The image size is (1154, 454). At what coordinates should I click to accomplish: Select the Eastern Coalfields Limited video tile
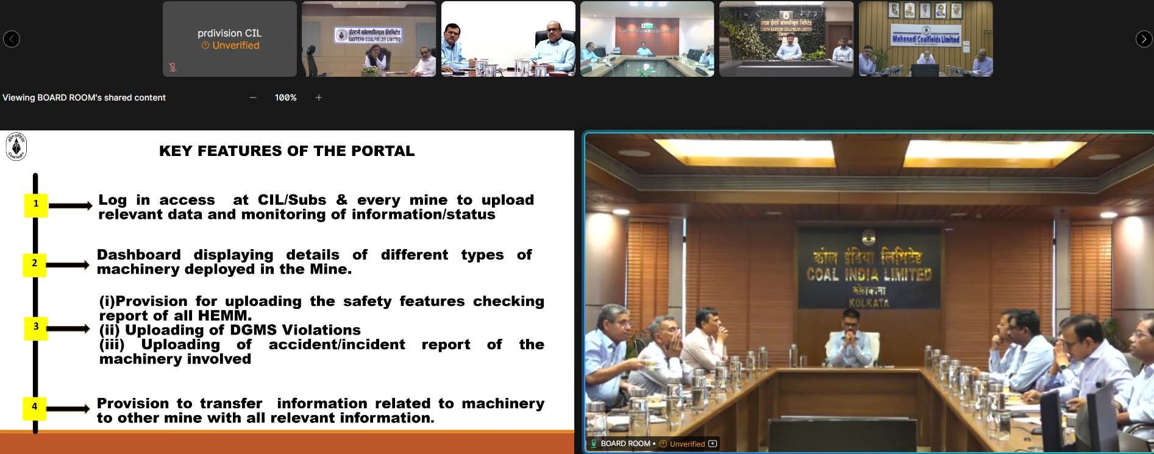pyautogui.click(x=369, y=39)
